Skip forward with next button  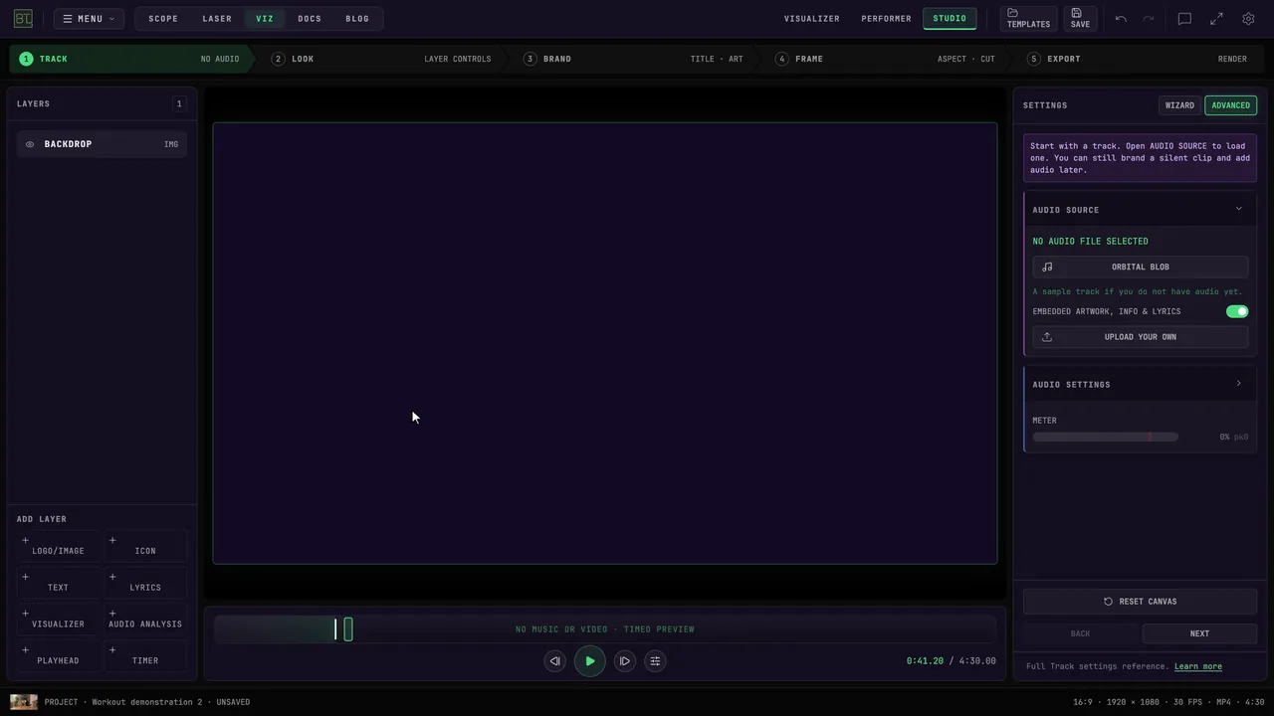click(x=625, y=660)
